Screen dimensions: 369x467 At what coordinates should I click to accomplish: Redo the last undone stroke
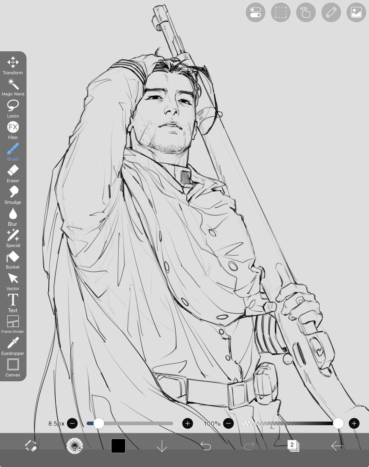(x=249, y=446)
